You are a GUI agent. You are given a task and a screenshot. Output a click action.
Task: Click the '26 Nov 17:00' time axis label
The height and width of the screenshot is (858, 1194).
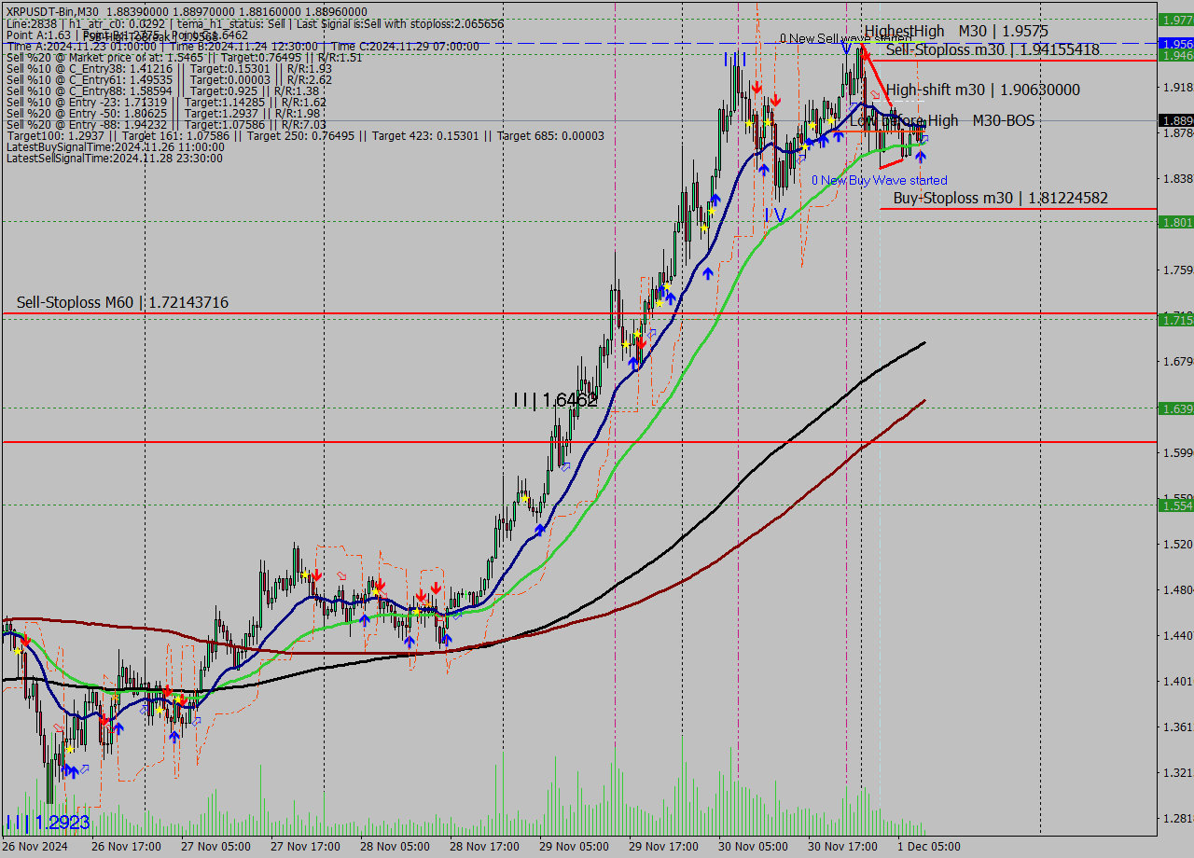pos(126,847)
